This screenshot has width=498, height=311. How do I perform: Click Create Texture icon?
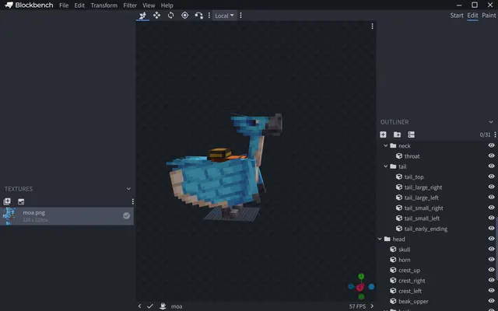(21, 201)
